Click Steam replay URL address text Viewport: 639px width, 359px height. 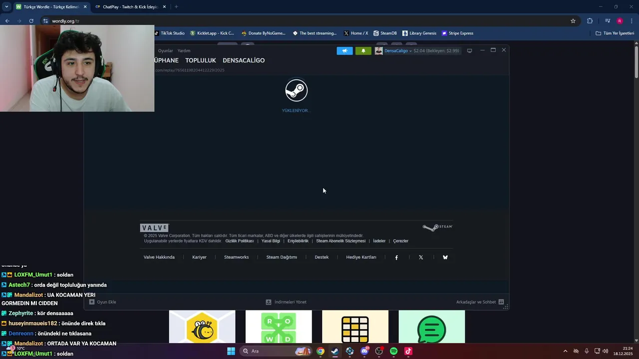click(x=190, y=70)
